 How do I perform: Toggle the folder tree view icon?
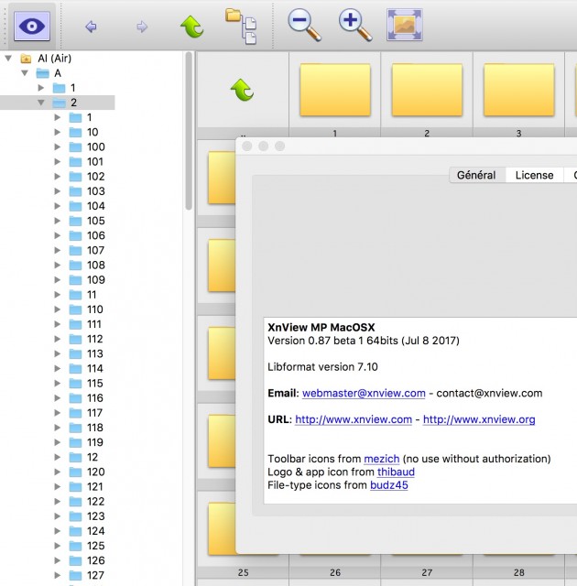point(242,27)
